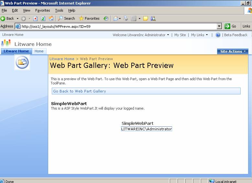The width and height of the screenshot is (252, 183).
Task: Click the Edit page toolbar icon
Action: point(134,19)
